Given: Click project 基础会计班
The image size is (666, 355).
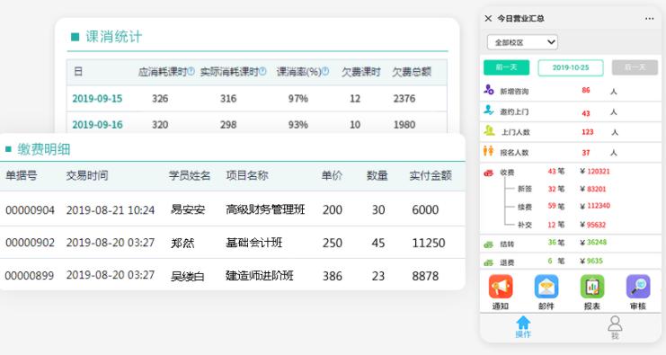Looking at the screenshot, I should 254,243.
